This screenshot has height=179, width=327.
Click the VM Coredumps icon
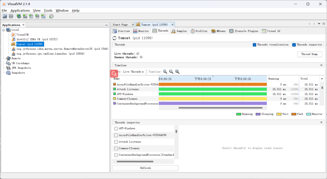[x=8, y=63]
